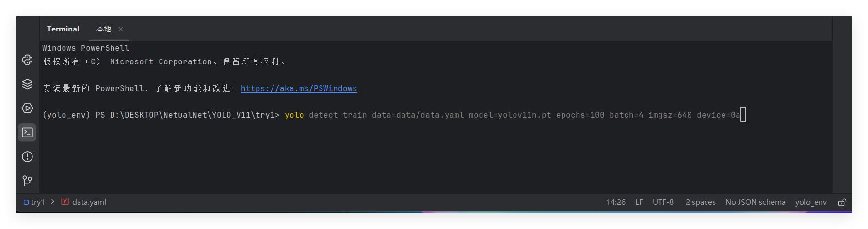Open the Problems tool window
The image size is (868, 229).
pyautogui.click(x=27, y=156)
